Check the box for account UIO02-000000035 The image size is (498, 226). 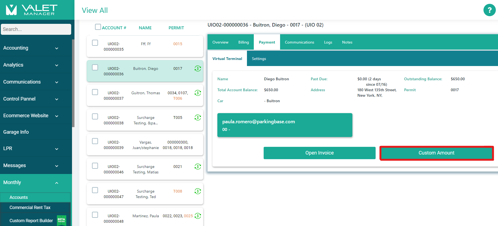pos(95,43)
